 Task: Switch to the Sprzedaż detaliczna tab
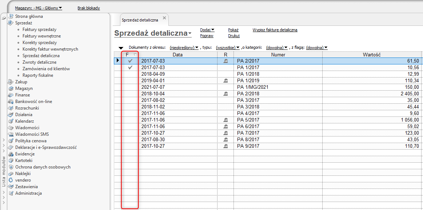[x=140, y=20]
